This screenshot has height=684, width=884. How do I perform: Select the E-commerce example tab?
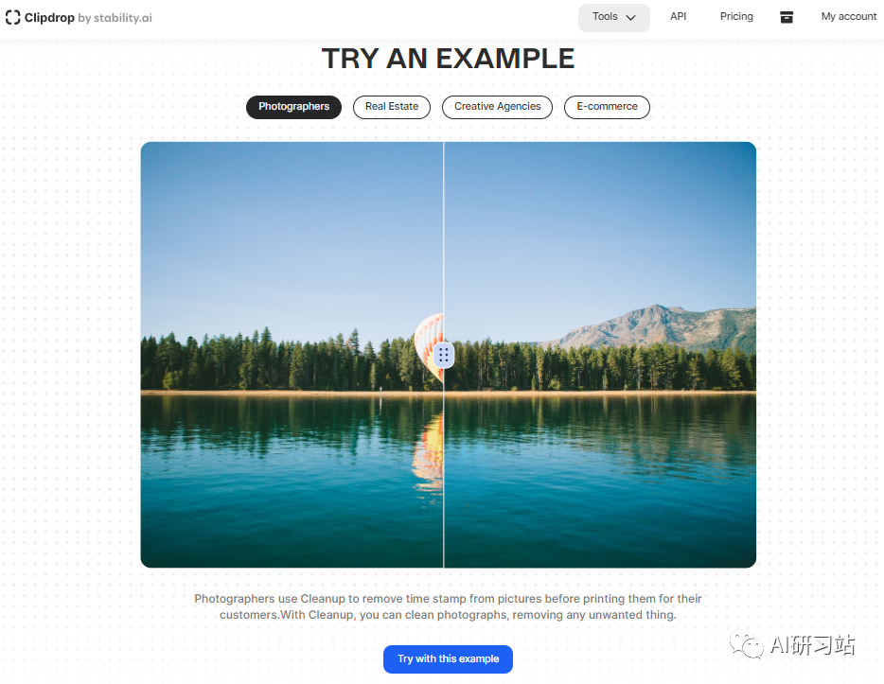[x=608, y=107]
